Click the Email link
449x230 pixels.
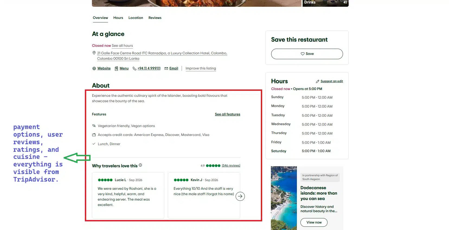click(174, 68)
